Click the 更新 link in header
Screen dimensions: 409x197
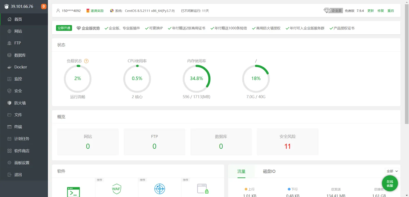[x=370, y=11]
